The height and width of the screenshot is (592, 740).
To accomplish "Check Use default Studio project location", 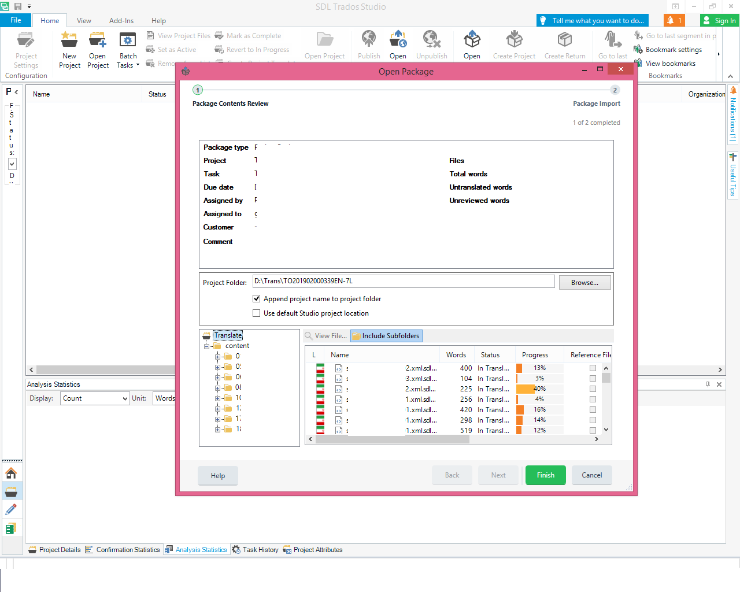I will (x=257, y=313).
